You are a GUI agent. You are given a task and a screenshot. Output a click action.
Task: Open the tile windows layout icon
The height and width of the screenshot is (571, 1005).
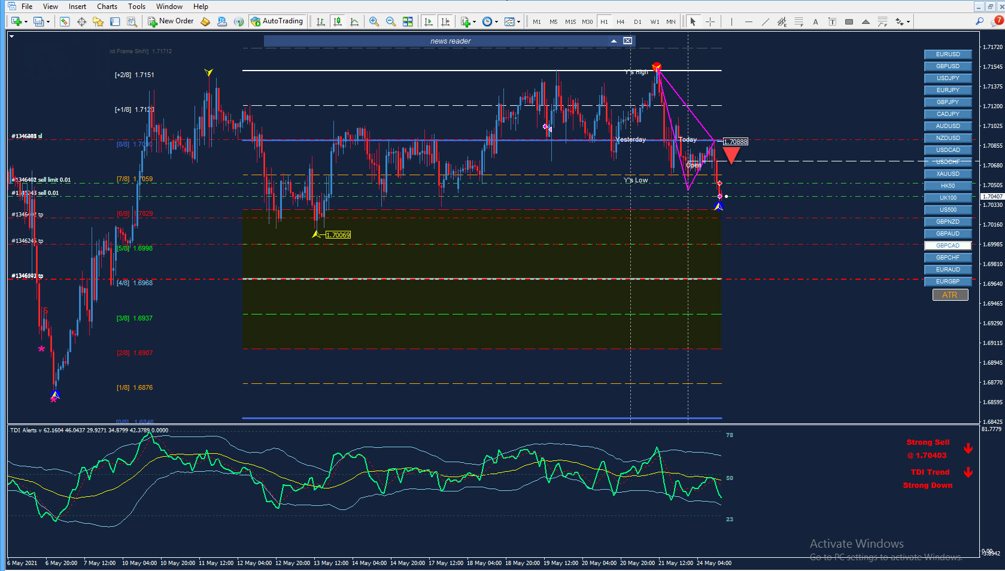pyautogui.click(x=408, y=22)
